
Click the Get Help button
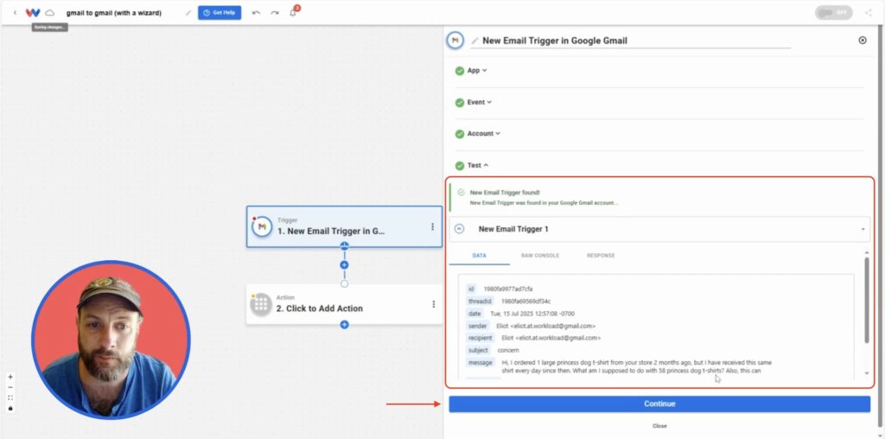pyautogui.click(x=220, y=12)
